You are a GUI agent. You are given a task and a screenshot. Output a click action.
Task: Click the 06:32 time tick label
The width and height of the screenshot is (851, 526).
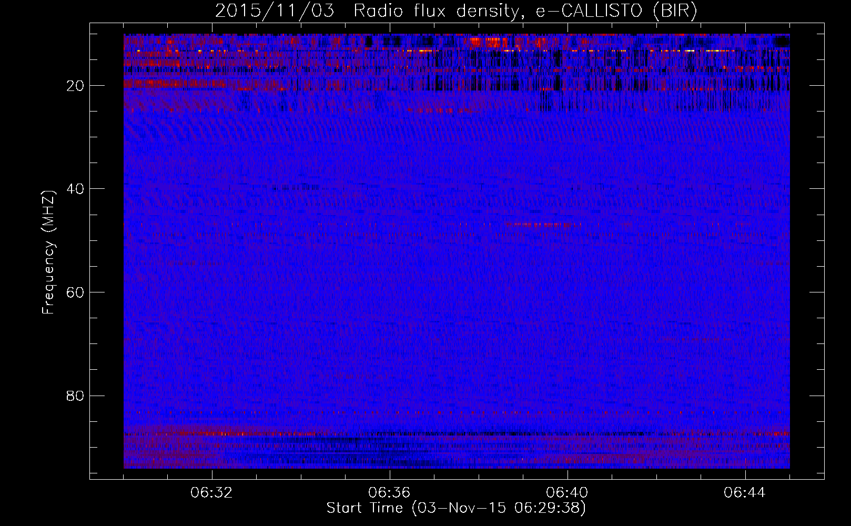pos(212,493)
